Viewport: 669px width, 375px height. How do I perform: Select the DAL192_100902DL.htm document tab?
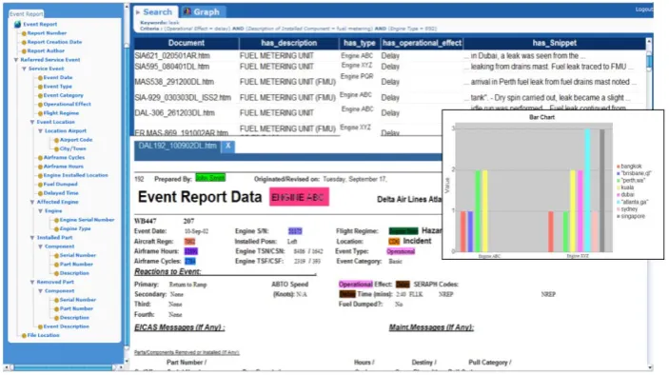coord(178,146)
